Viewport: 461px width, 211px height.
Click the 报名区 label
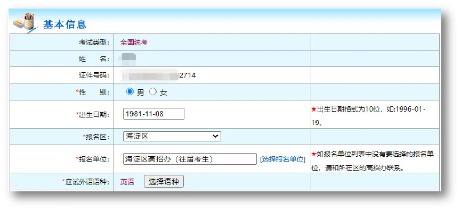coord(96,137)
